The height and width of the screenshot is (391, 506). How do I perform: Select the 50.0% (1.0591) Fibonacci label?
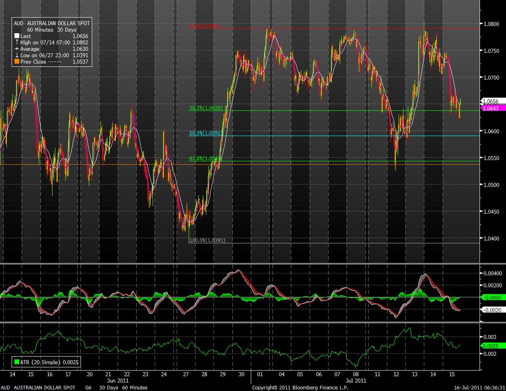click(205, 133)
